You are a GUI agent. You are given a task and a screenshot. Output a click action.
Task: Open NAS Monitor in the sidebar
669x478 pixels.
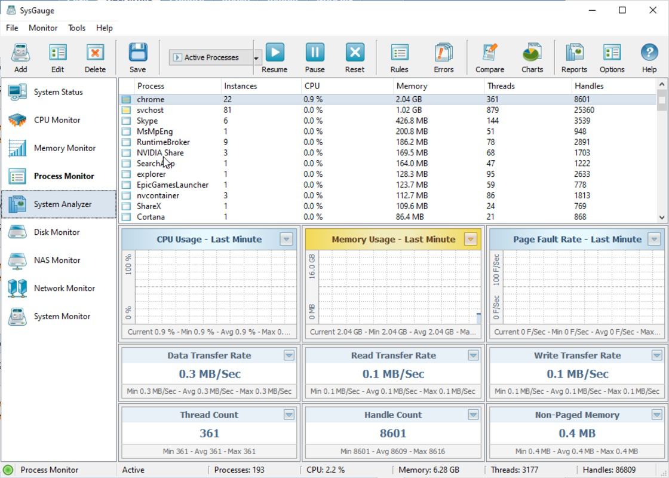coord(59,261)
